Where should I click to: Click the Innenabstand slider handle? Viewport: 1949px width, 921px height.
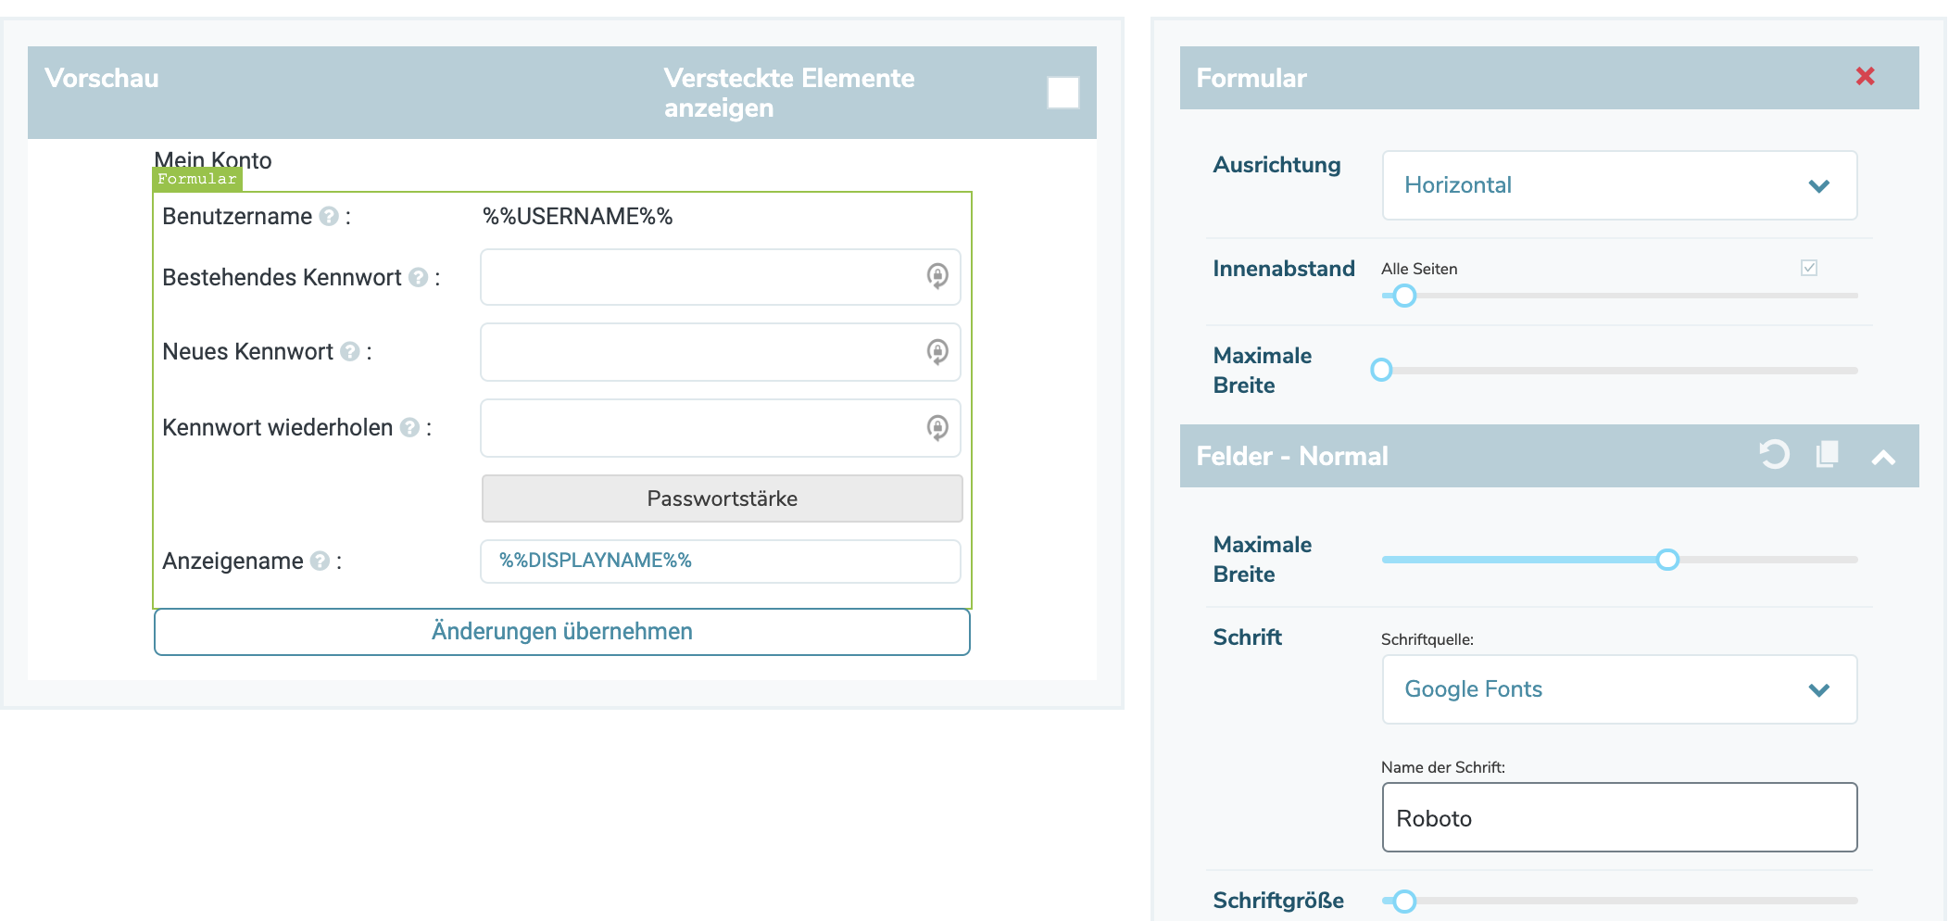click(x=1404, y=296)
